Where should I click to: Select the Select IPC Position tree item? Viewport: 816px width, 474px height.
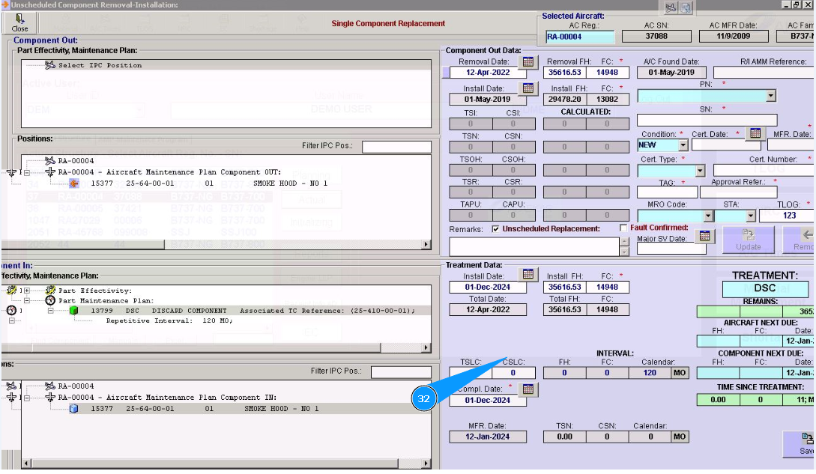tap(100, 65)
